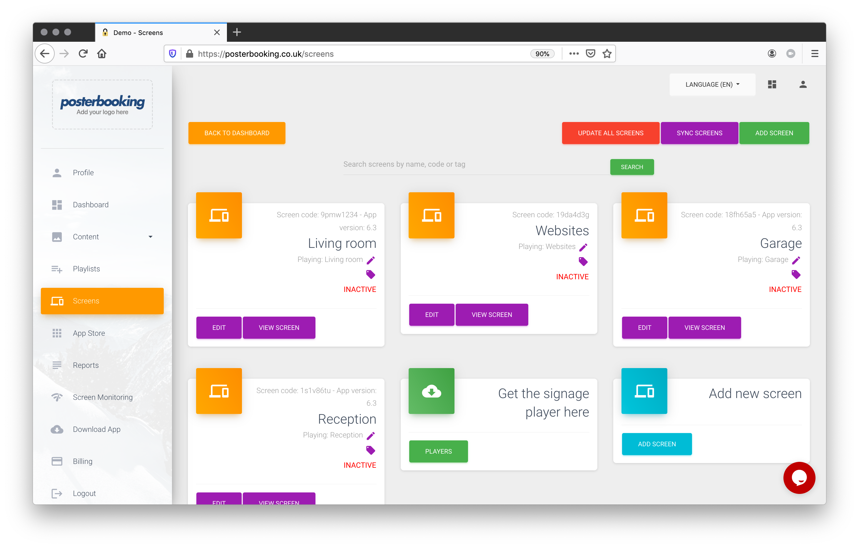
Task: Open Profile in the sidebar
Action: [x=102, y=173]
